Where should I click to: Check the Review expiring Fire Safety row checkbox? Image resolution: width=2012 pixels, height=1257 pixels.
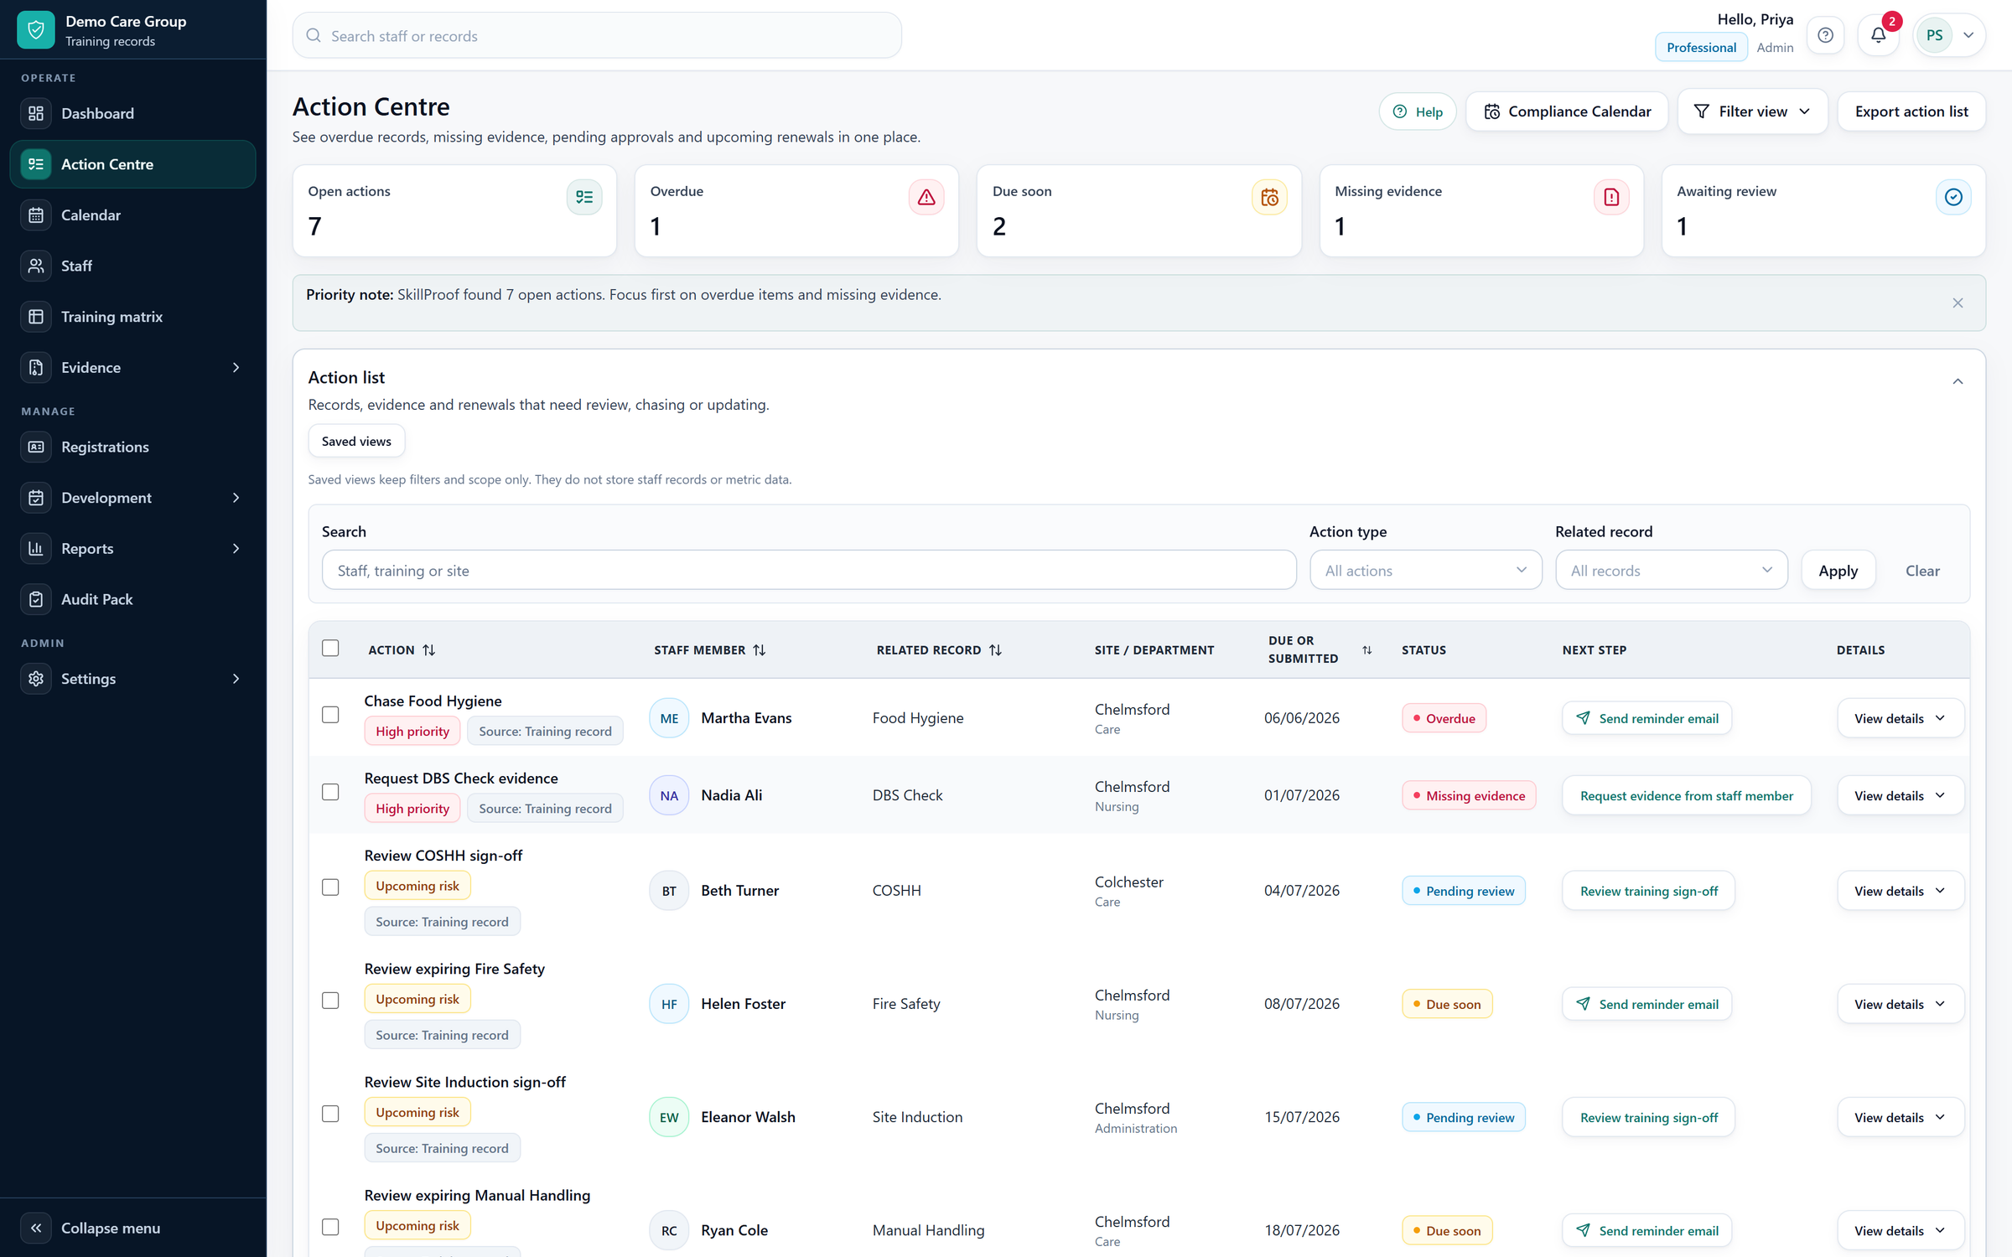[330, 1001]
